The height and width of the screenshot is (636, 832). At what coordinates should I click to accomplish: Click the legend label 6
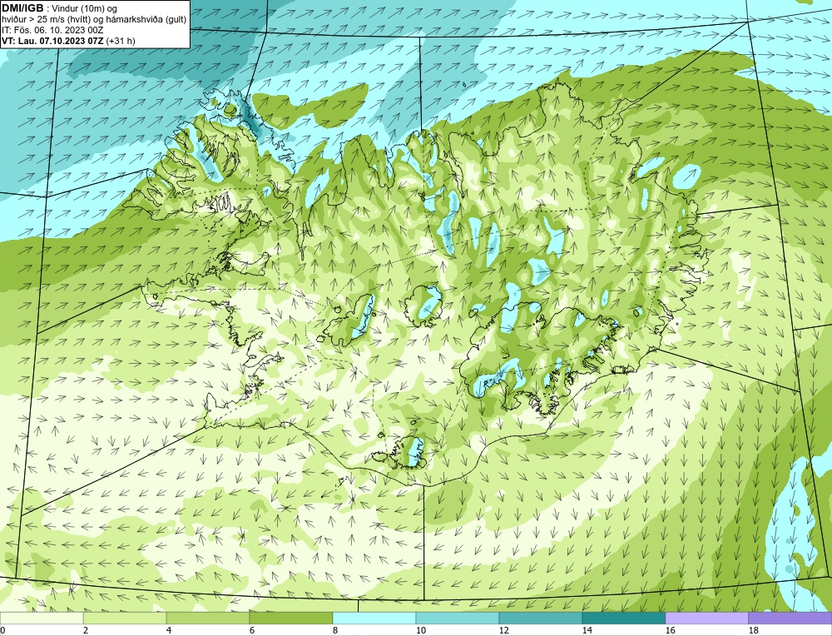pyautogui.click(x=252, y=630)
